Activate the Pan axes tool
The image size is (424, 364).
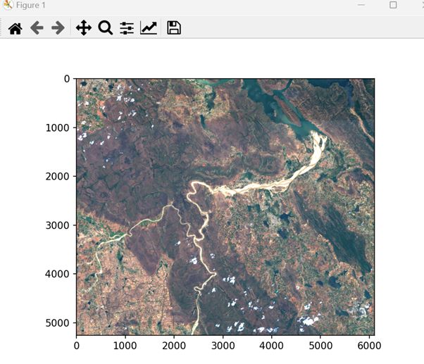click(x=83, y=28)
